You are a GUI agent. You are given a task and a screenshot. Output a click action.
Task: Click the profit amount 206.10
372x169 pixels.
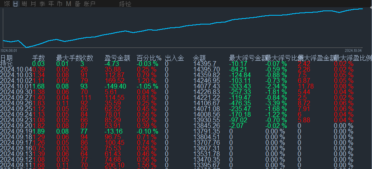[x=114, y=165]
